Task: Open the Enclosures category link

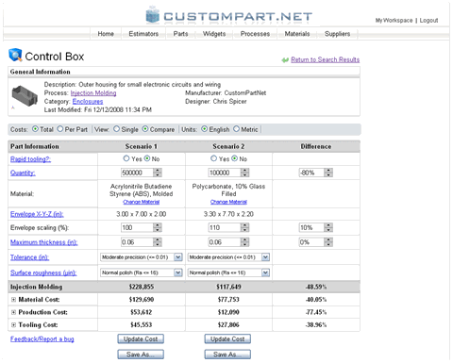Action: click(x=88, y=102)
